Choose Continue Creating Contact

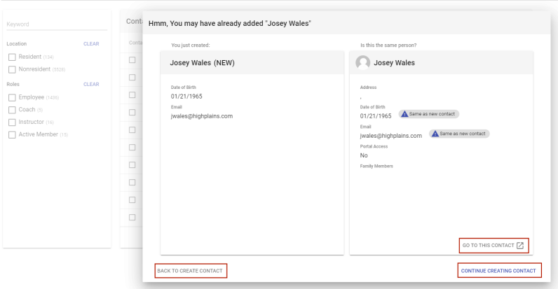[x=498, y=271]
